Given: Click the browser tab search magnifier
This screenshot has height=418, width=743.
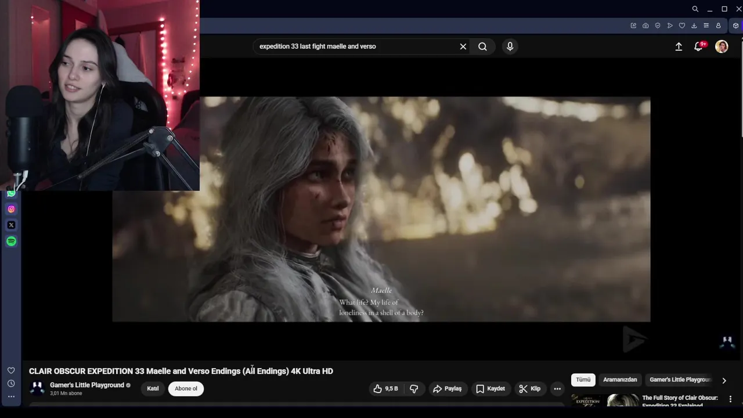Looking at the screenshot, I should 695,9.
